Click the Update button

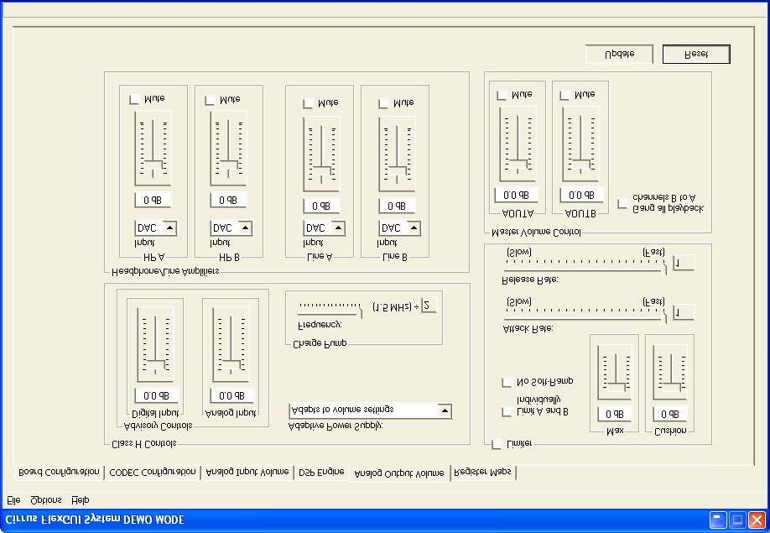tap(620, 53)
